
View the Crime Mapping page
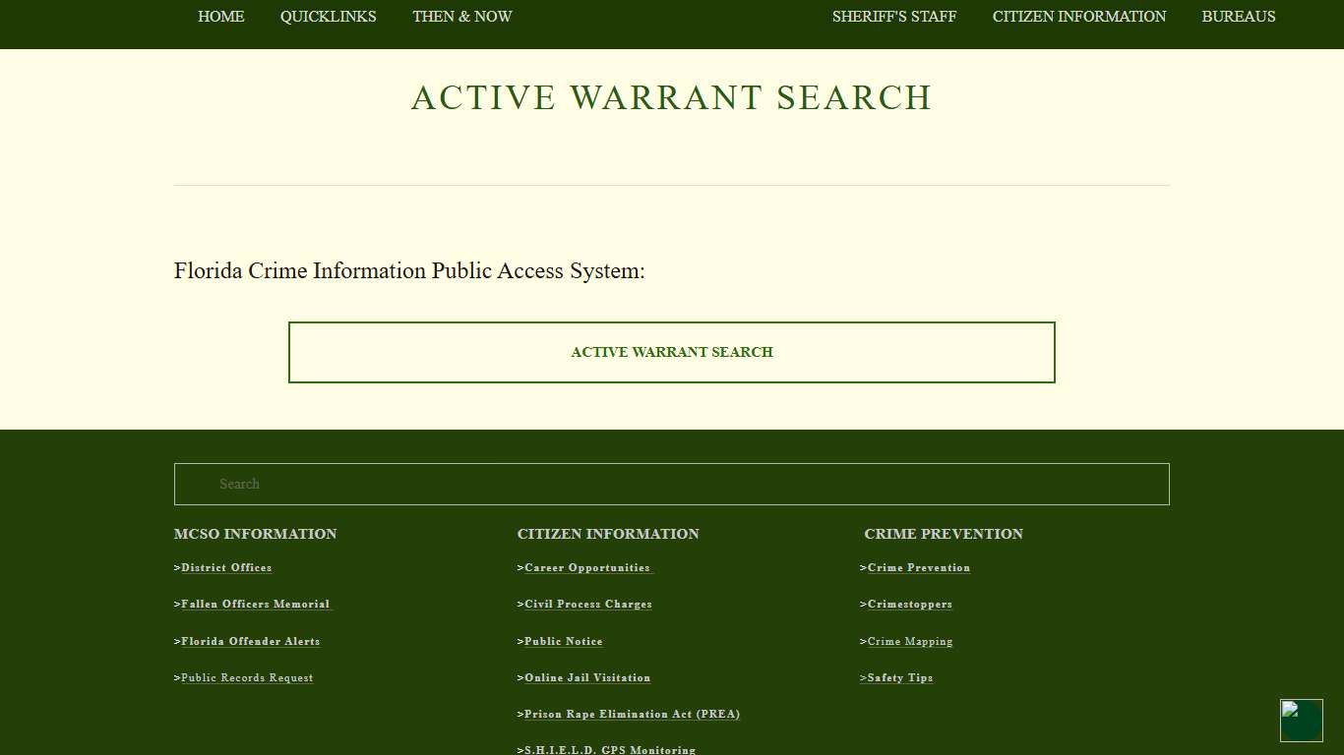tap(910, 641)
